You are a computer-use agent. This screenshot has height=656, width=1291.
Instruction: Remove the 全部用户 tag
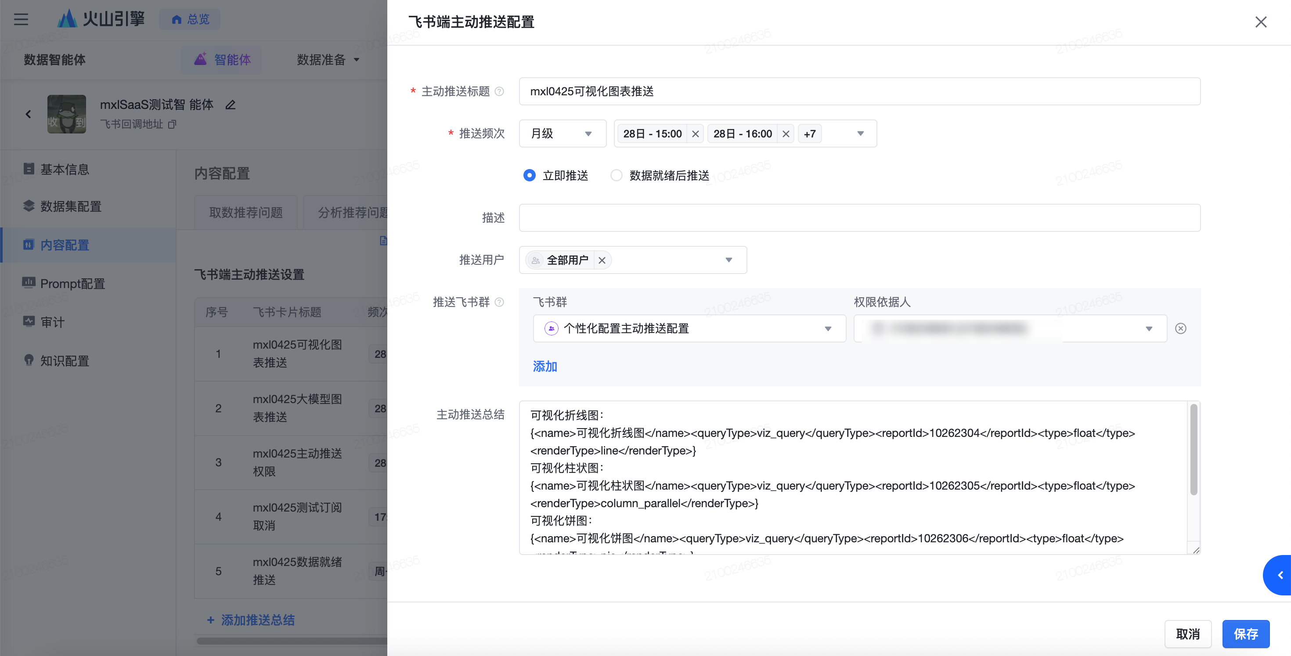point(602,260)
